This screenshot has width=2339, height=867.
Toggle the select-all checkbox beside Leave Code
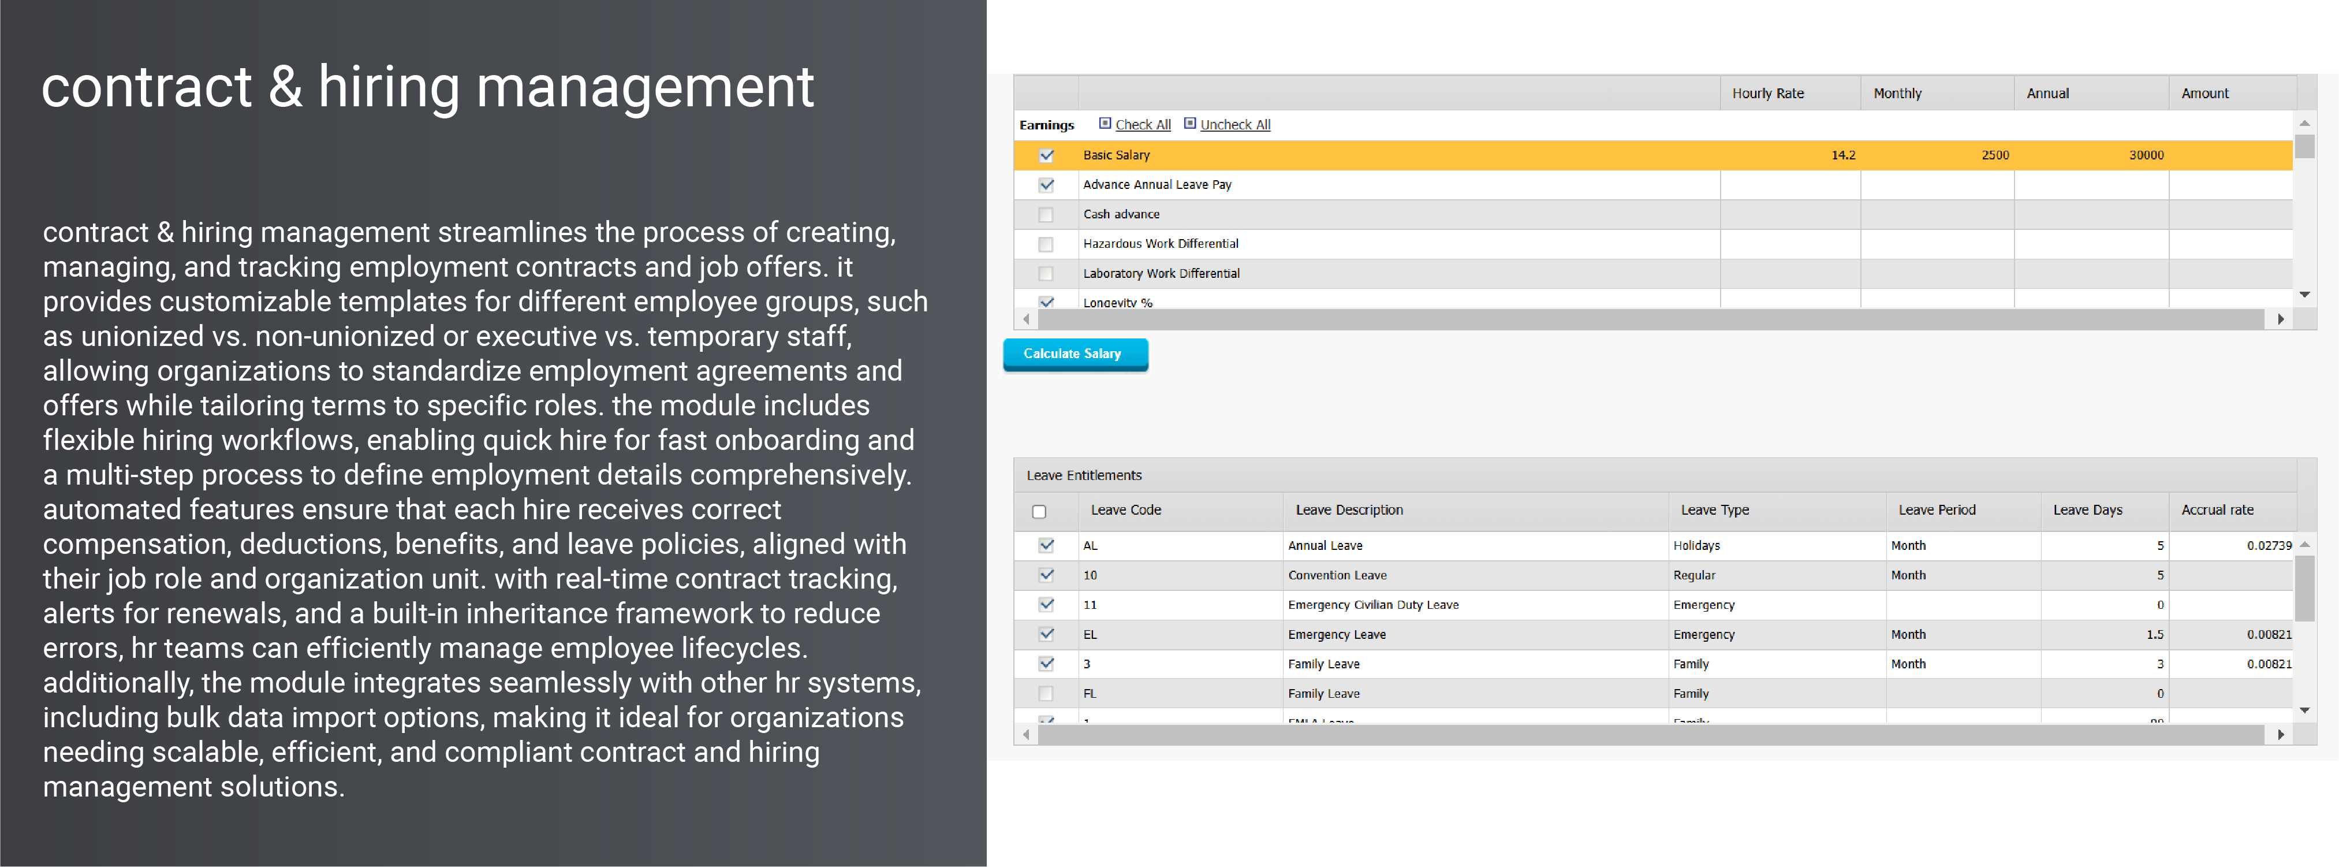click(x=1039, y=511)
